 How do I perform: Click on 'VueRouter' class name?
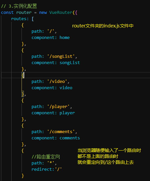pyautogui.click(x=61, y=13)
